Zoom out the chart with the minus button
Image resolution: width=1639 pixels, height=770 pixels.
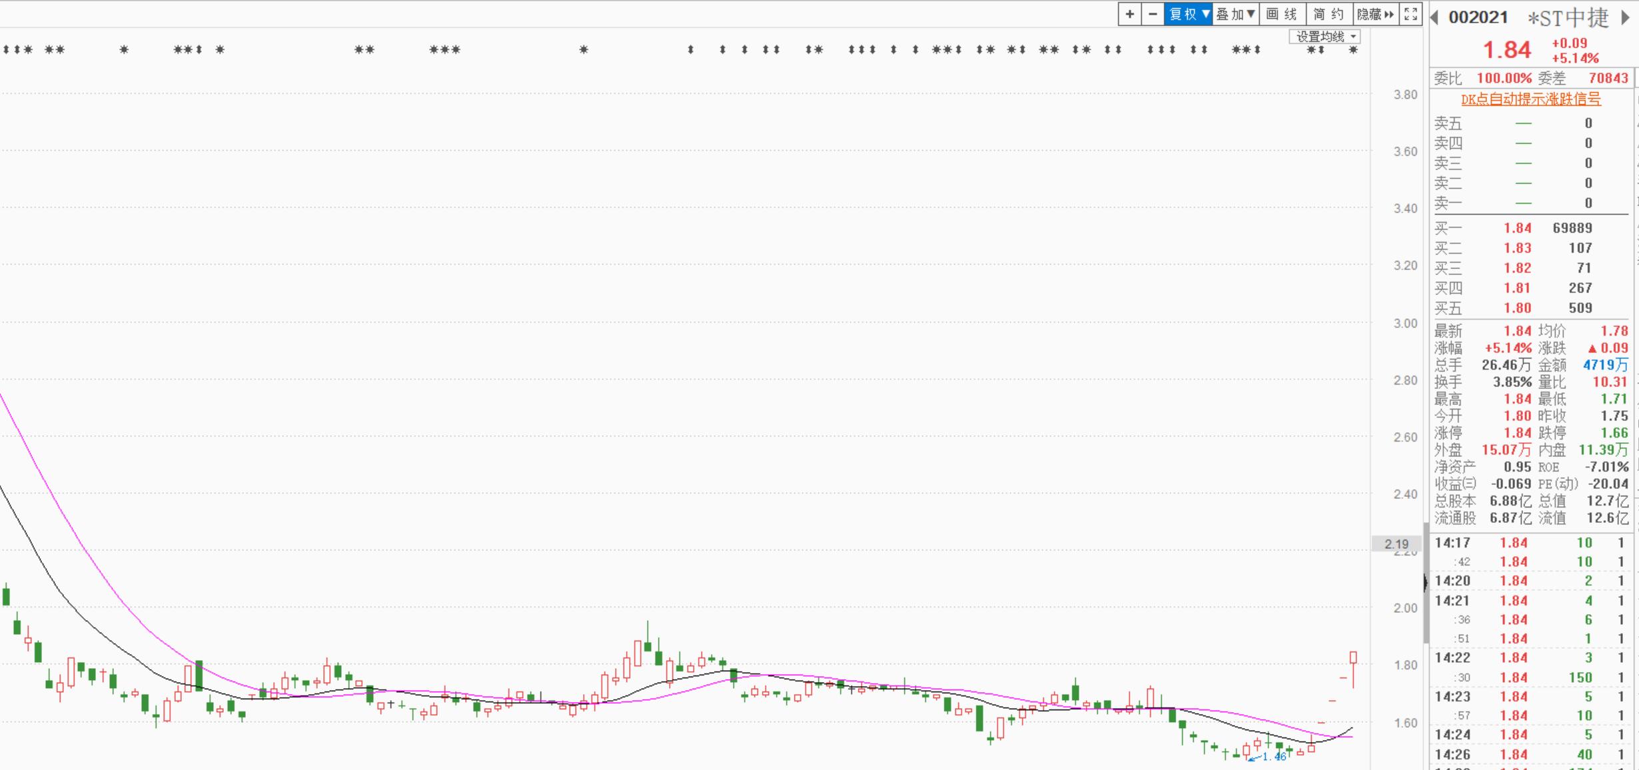pyautogui.click(x=1153, y=14)
